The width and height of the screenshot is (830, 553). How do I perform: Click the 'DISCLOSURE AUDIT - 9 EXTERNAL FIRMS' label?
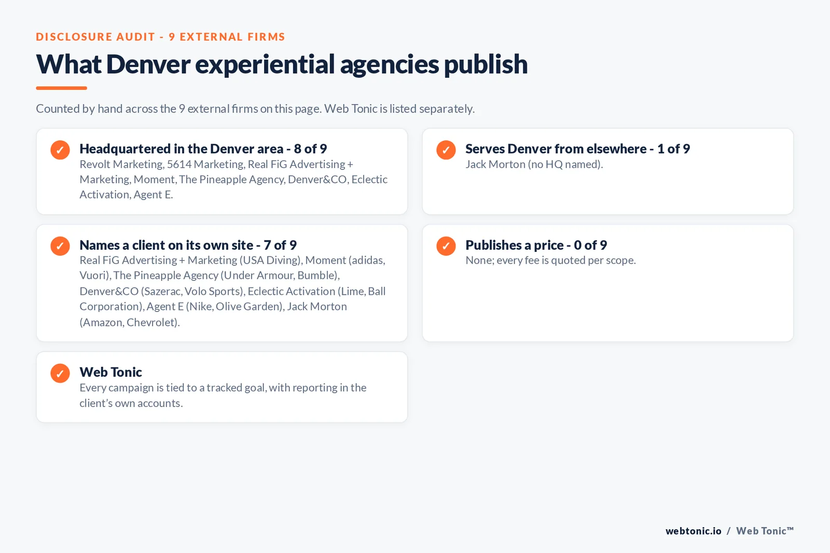161,37
